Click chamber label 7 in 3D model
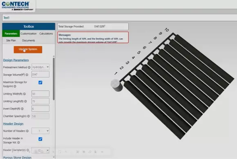Image resolution: width=237 pixels, height=159 pixels. (x=150, y=43)
